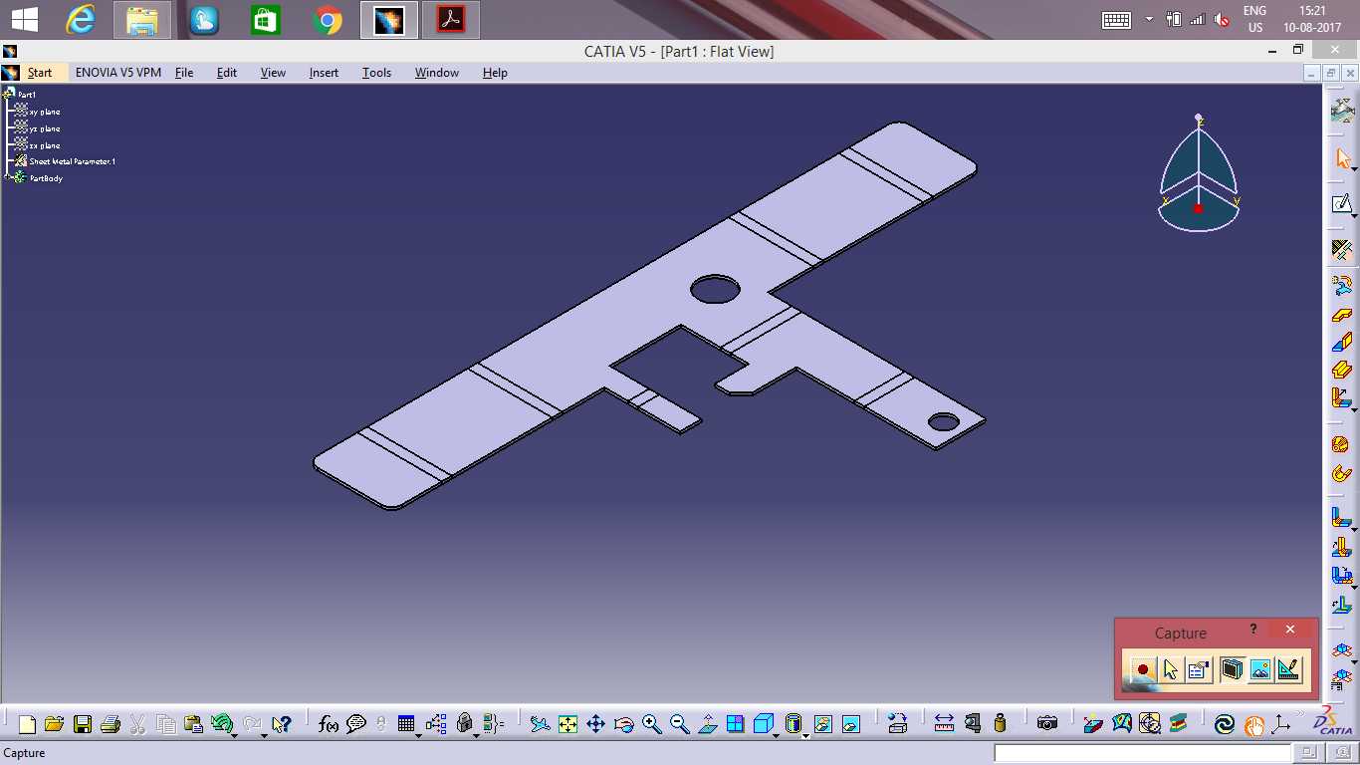Save the part with the floppy icon
The width and height of the screenshot is (1360, 765).
coord(82,724)
